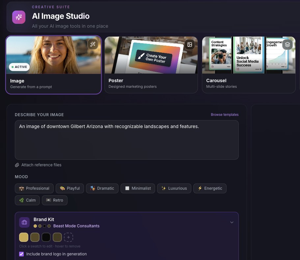Screen dimensions: 300x260
Task: Click the briefcase emoji on Professional chip
Action: coord(21,188)
